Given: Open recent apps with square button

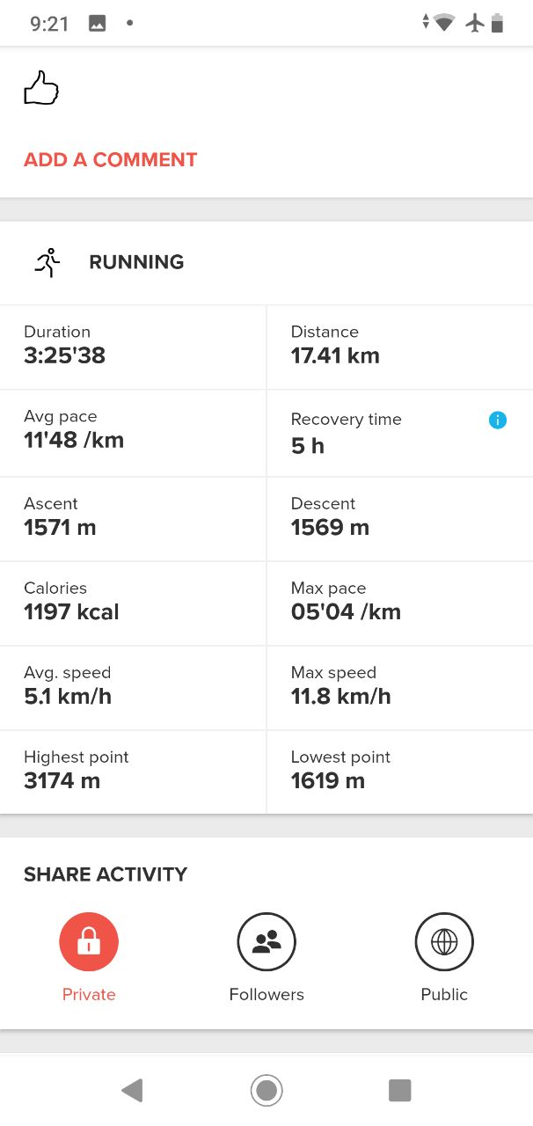Looking at the screenshot, I should click(x=400, y=1091).
